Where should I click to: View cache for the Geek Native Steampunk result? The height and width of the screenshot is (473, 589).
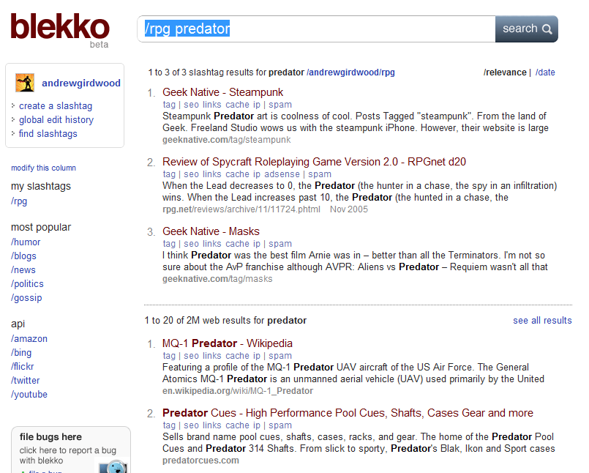pos(237,105)
